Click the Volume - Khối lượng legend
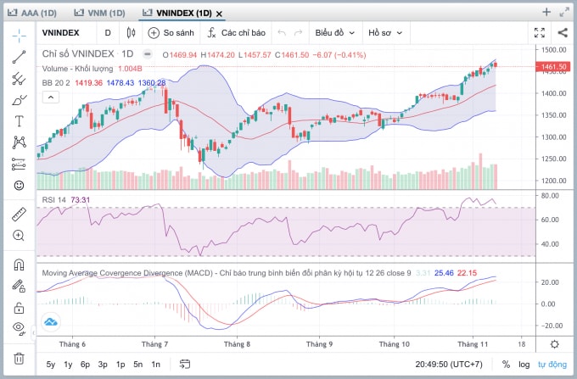Image resolution: width=577 pixels, height=379 pixels. tap(77, 69)
